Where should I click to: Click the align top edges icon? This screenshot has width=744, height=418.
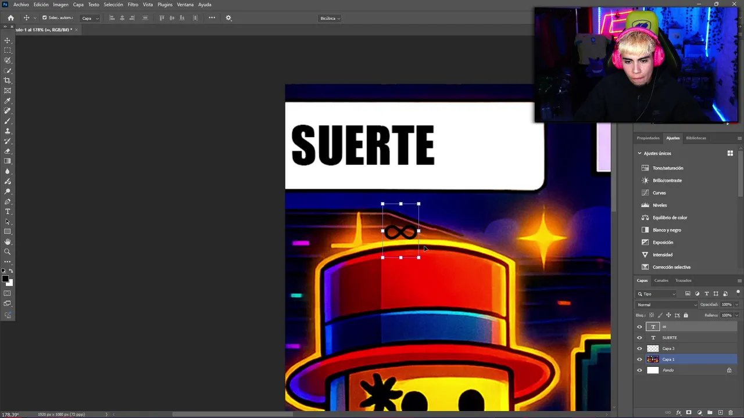click(x=162, y=18)
